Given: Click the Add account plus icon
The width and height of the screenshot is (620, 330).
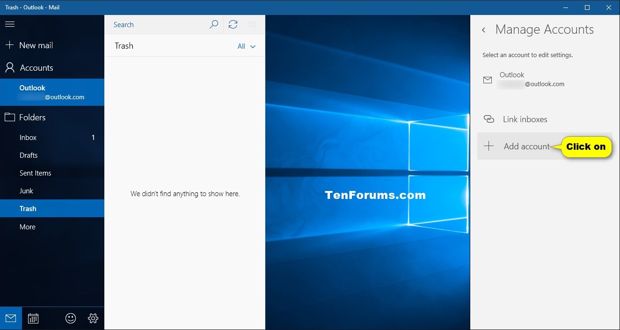Looking at the screenshot, I should [489, 146].
